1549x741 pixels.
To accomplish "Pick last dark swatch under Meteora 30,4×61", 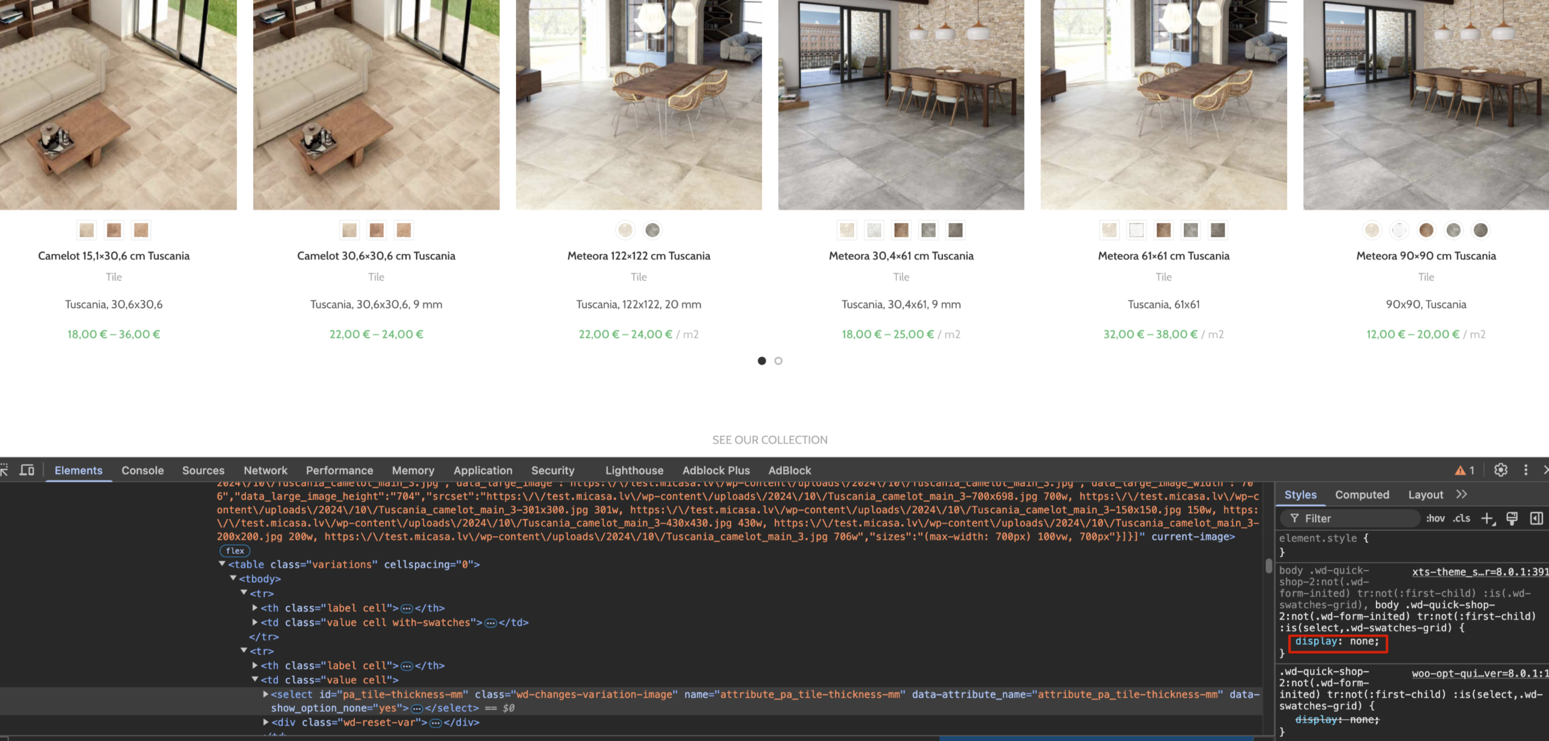I will coord(955,230).
